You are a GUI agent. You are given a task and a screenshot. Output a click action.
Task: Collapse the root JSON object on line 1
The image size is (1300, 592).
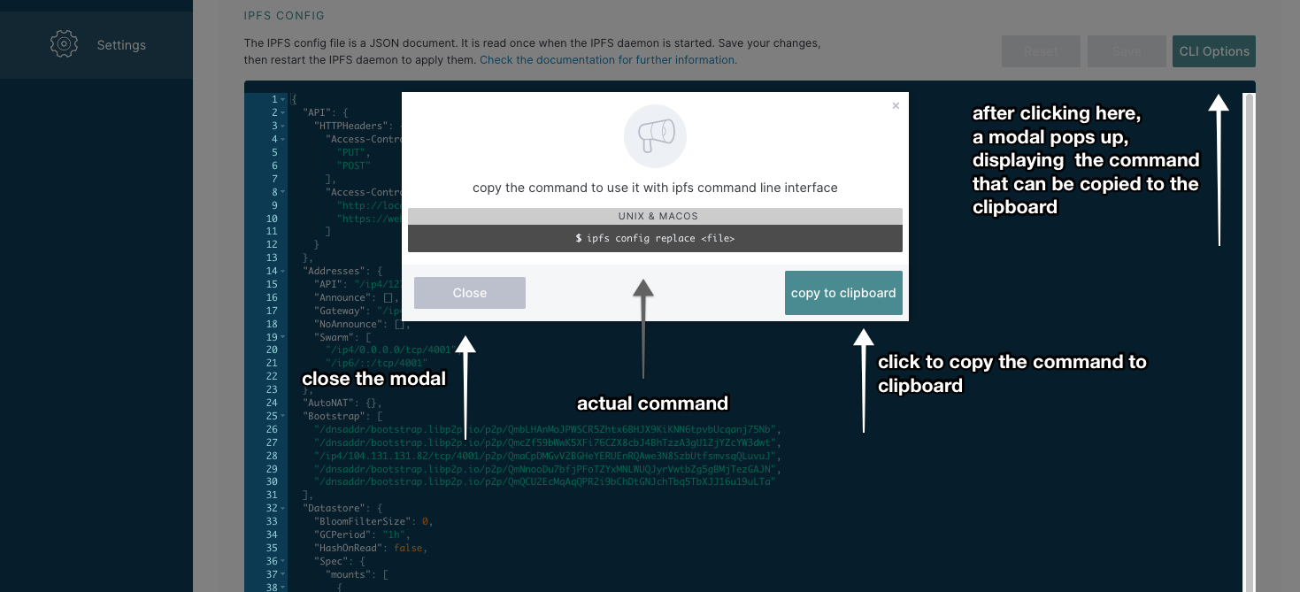(281, 98)
